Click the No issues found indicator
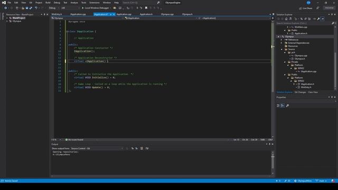 [x=74, y=140]
